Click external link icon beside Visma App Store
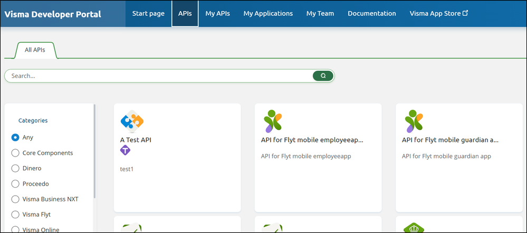The width and height of the screenshot is (527, 233). 465,13
